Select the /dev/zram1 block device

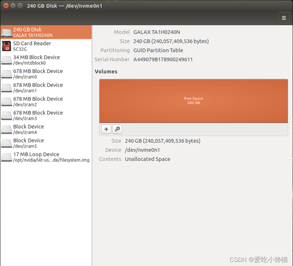pos(46,88)
